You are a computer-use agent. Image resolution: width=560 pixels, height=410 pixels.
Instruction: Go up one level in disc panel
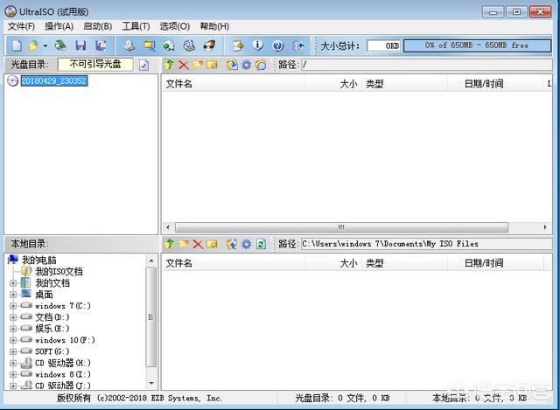click(x=169, y=65)
